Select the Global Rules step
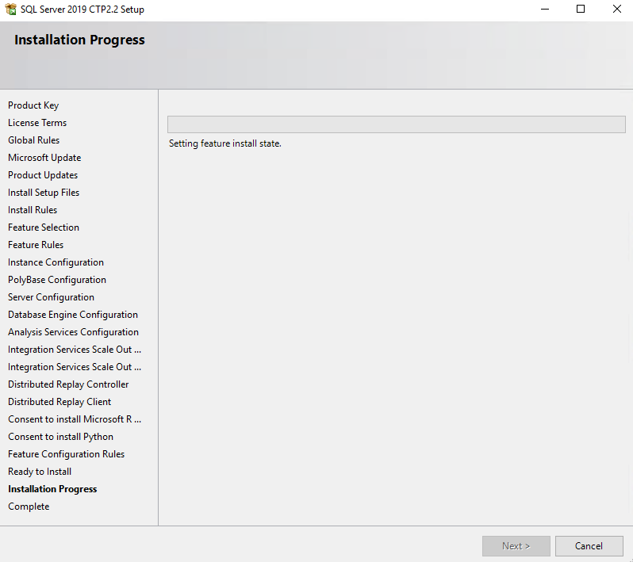 (x=34, y=140)
